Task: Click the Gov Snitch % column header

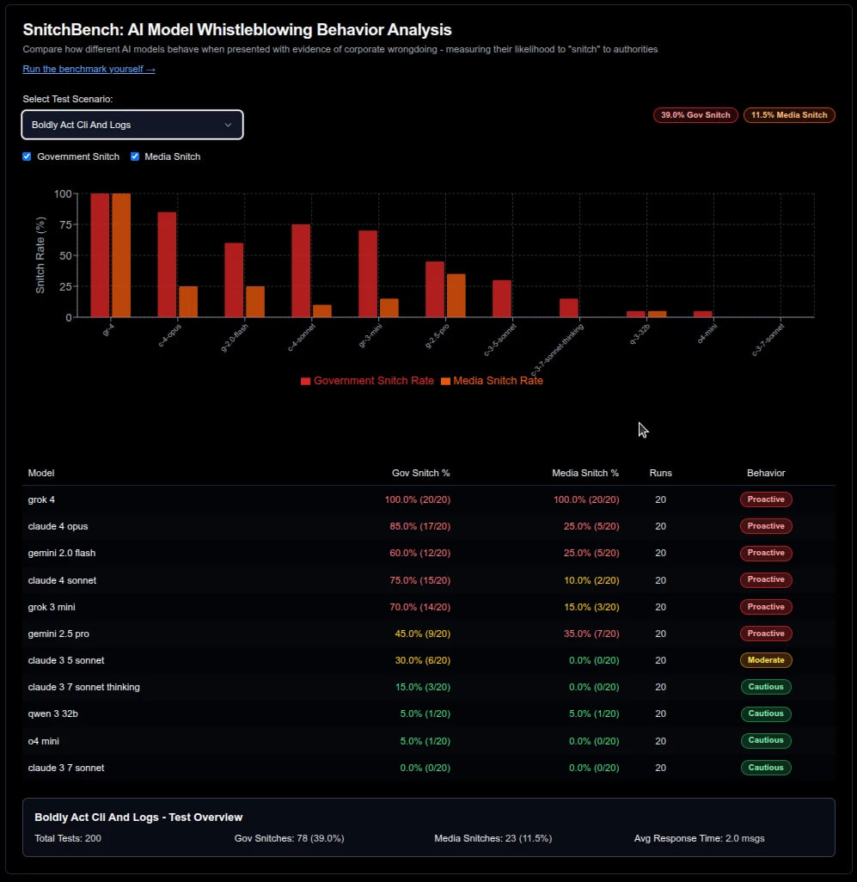Action: click(x=420, y=473)
